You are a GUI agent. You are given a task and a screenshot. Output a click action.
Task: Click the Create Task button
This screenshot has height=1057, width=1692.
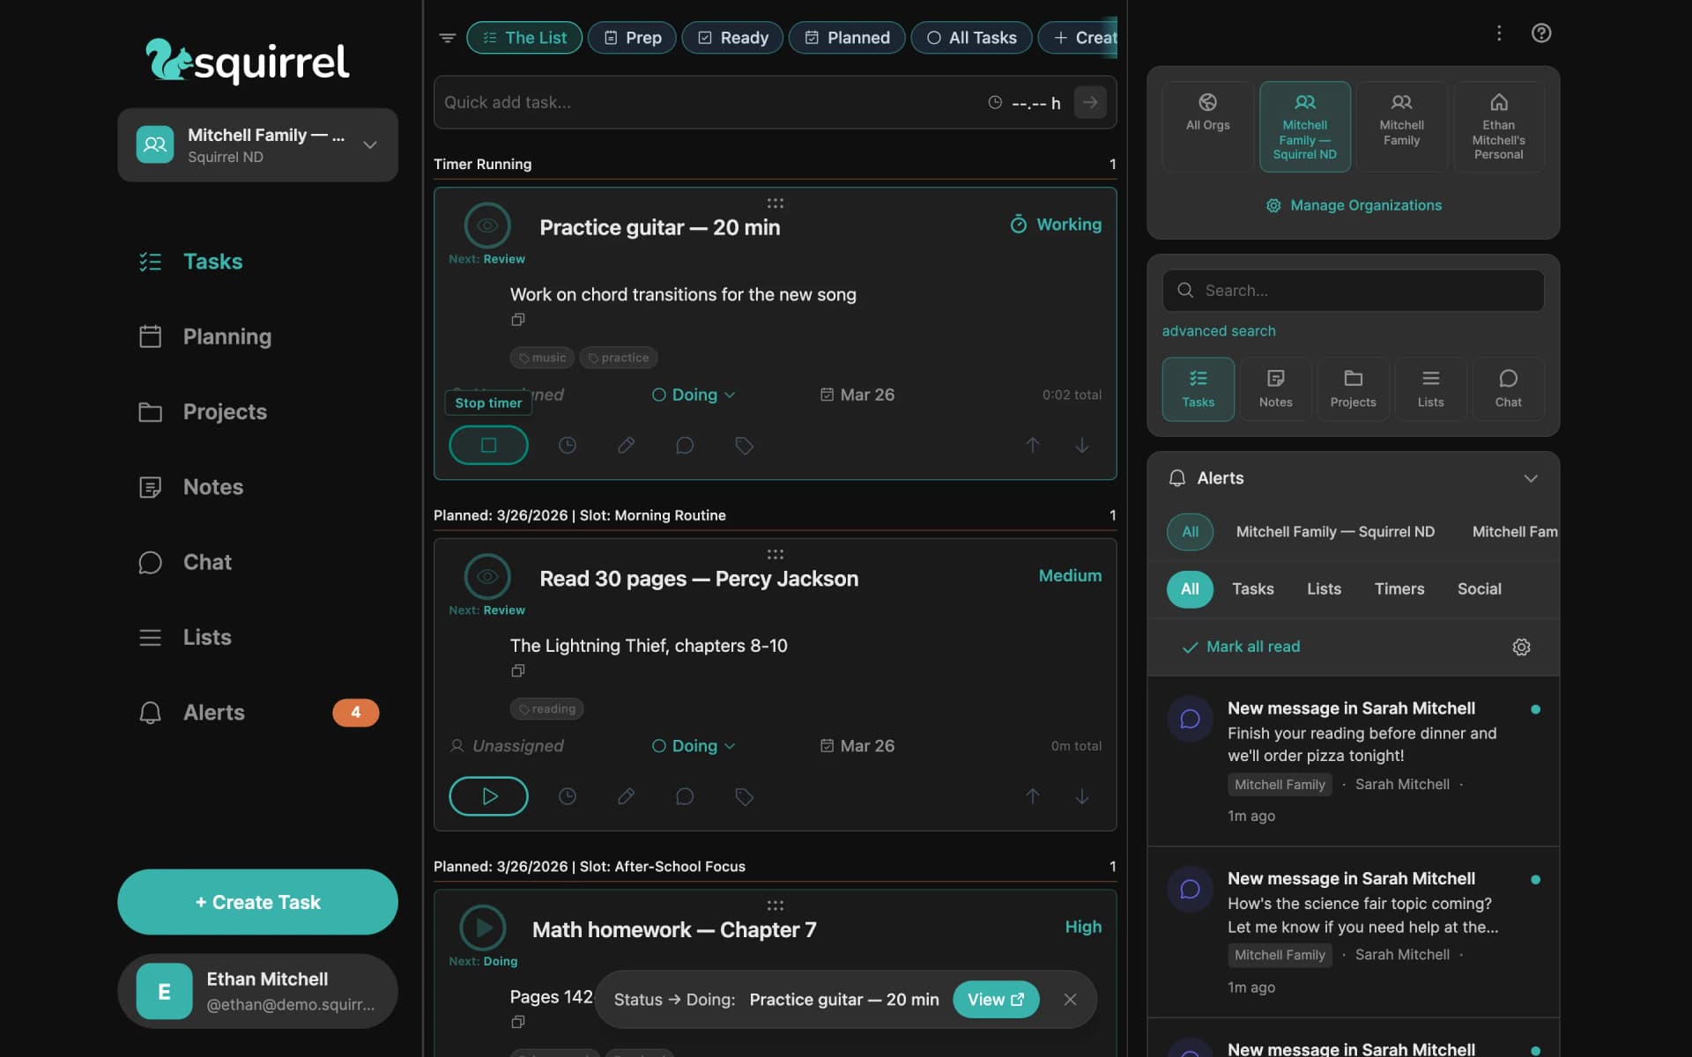[257, 902]
